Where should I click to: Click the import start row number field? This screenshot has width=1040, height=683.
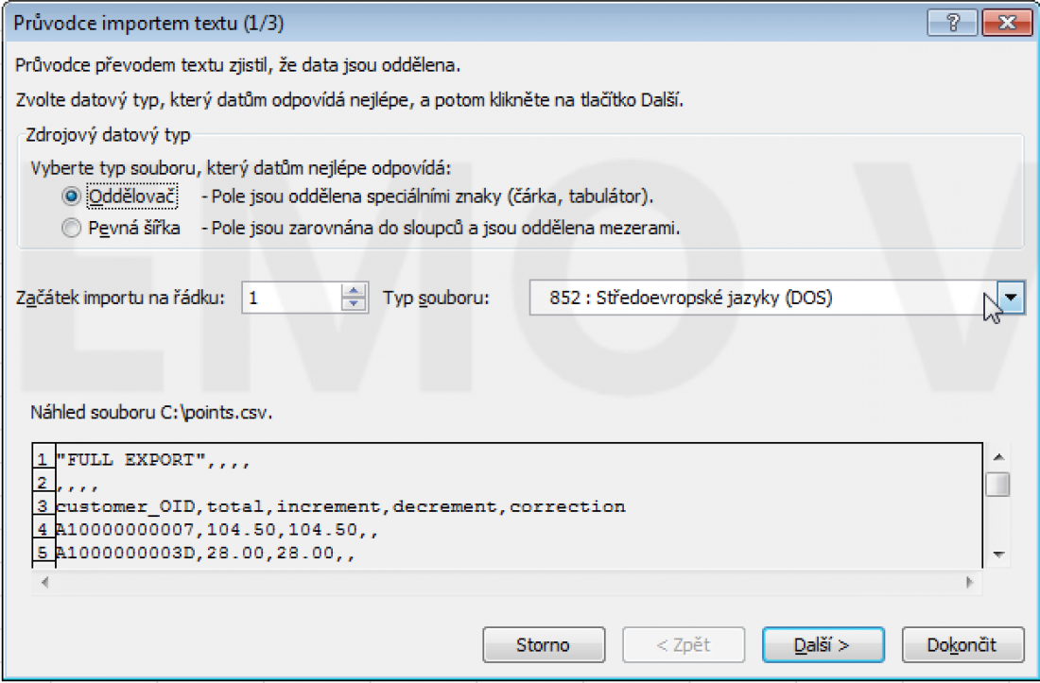290,299
